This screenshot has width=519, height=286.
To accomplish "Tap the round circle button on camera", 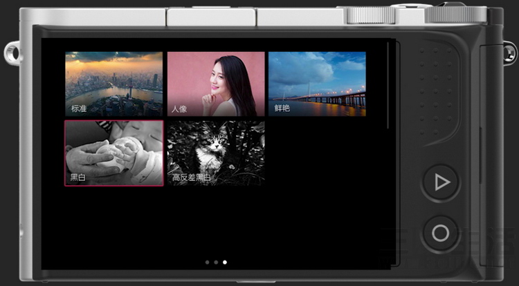I will click(441, 233).
